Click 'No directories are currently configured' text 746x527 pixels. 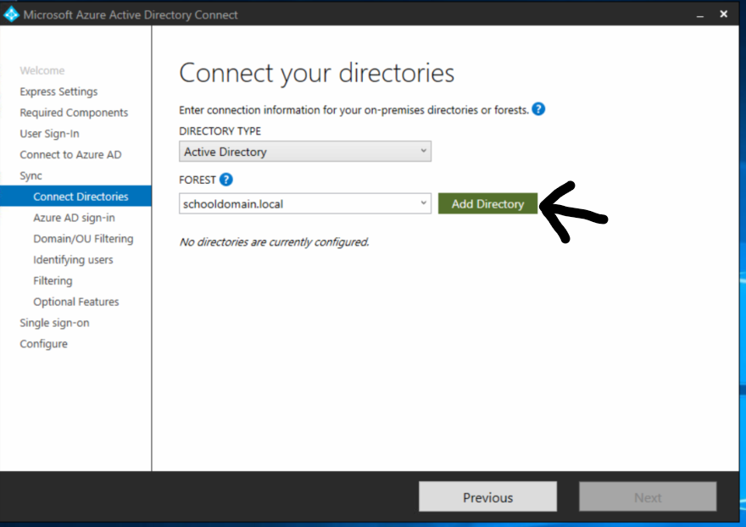pyautogui.click(x=274, y=242)
